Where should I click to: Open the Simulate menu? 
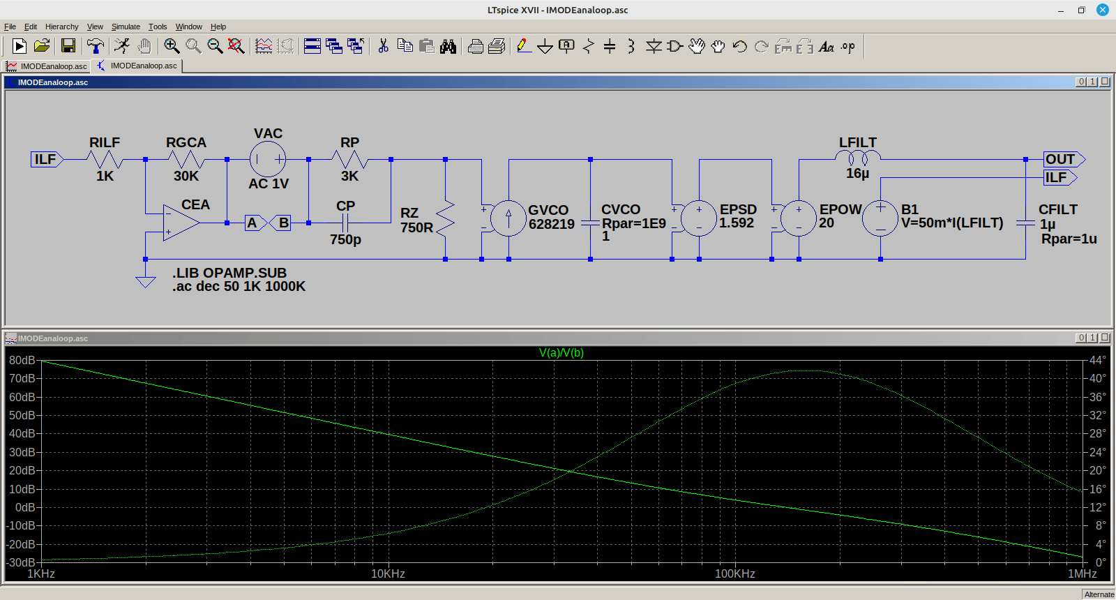[126, 27]
